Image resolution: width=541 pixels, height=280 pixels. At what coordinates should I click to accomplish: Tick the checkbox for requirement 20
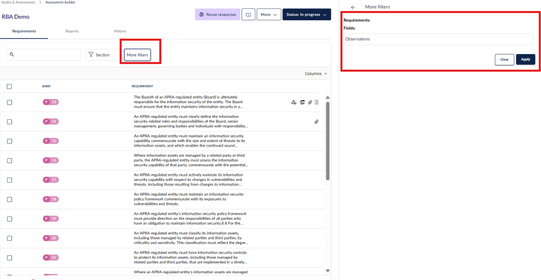point(10,238)
